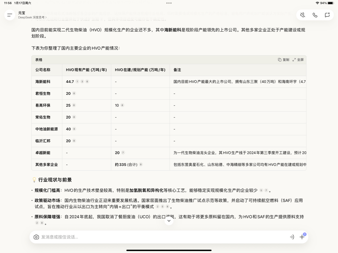Image resolution: width=338 pixels, height=253 pixels.
Task: Tap the scroll-to-bottom chevron button
Action: (x=169, y=221)
